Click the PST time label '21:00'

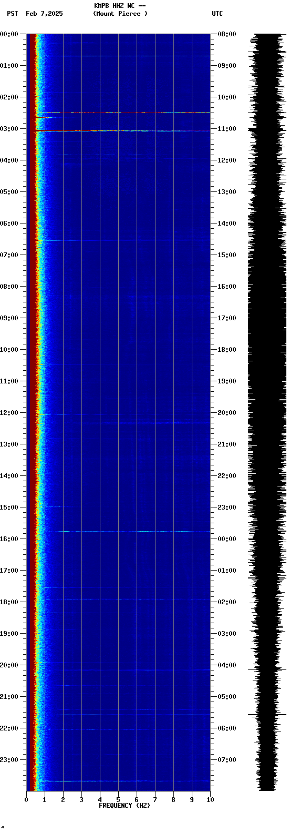point(9,697)
